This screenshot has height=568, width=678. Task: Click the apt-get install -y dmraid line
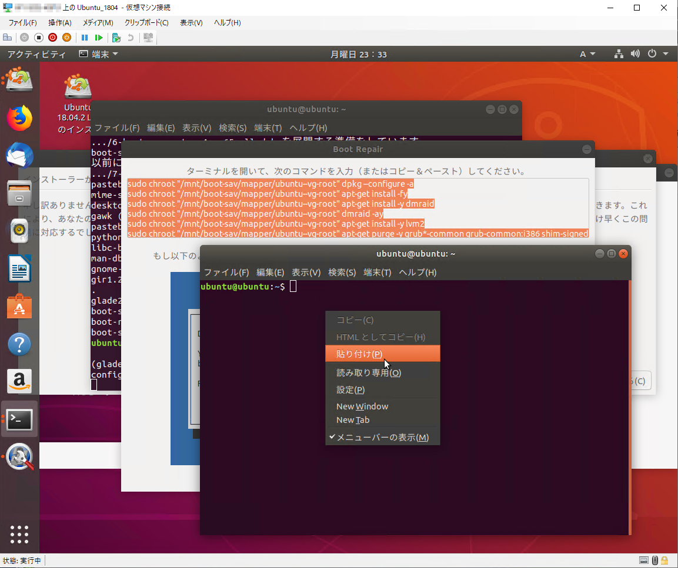[x=280, y=204]
